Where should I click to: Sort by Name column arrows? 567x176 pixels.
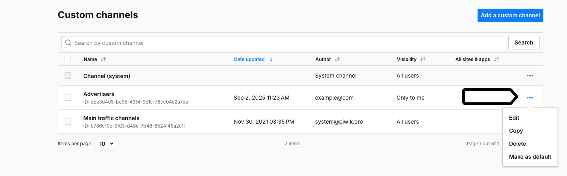click(x=103, y=59)
